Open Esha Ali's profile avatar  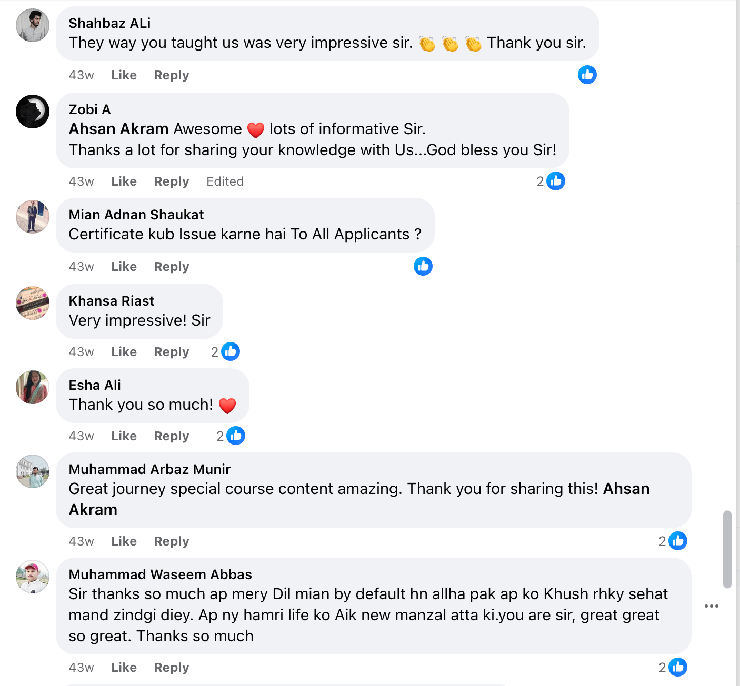[x=33, y=387]
